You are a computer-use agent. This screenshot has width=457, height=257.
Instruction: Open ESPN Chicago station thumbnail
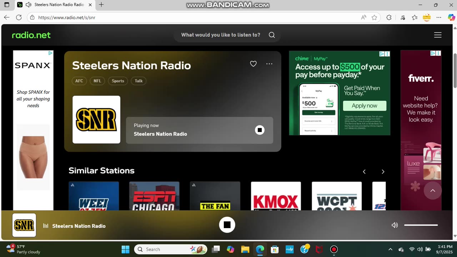(154, 196)
